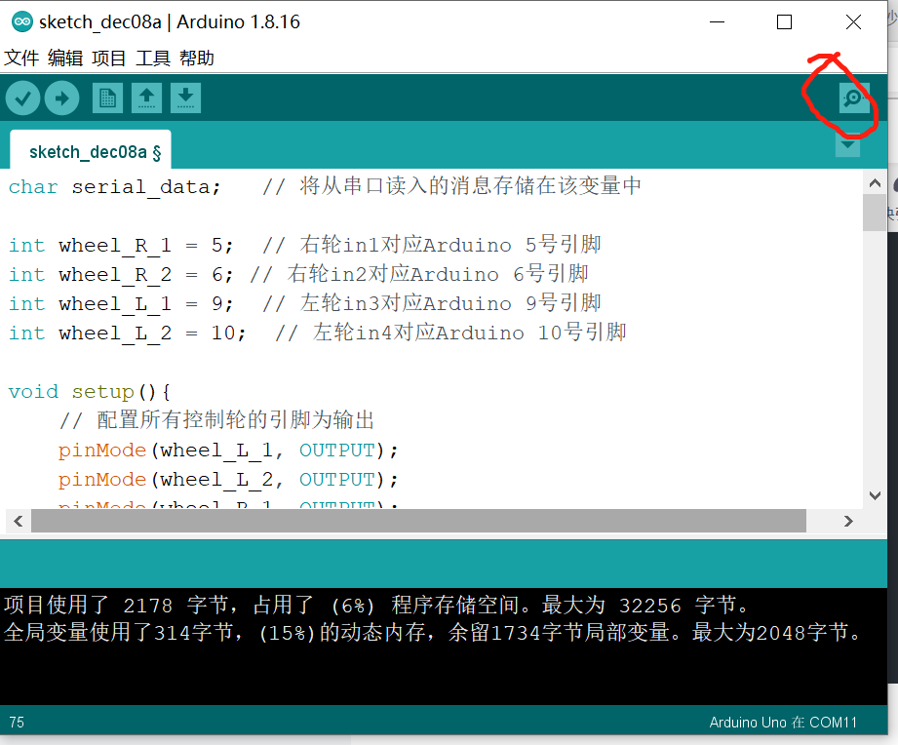
Task: Click the line 'int wheel_R_2 = 6;'
Action: pos(121,274)
